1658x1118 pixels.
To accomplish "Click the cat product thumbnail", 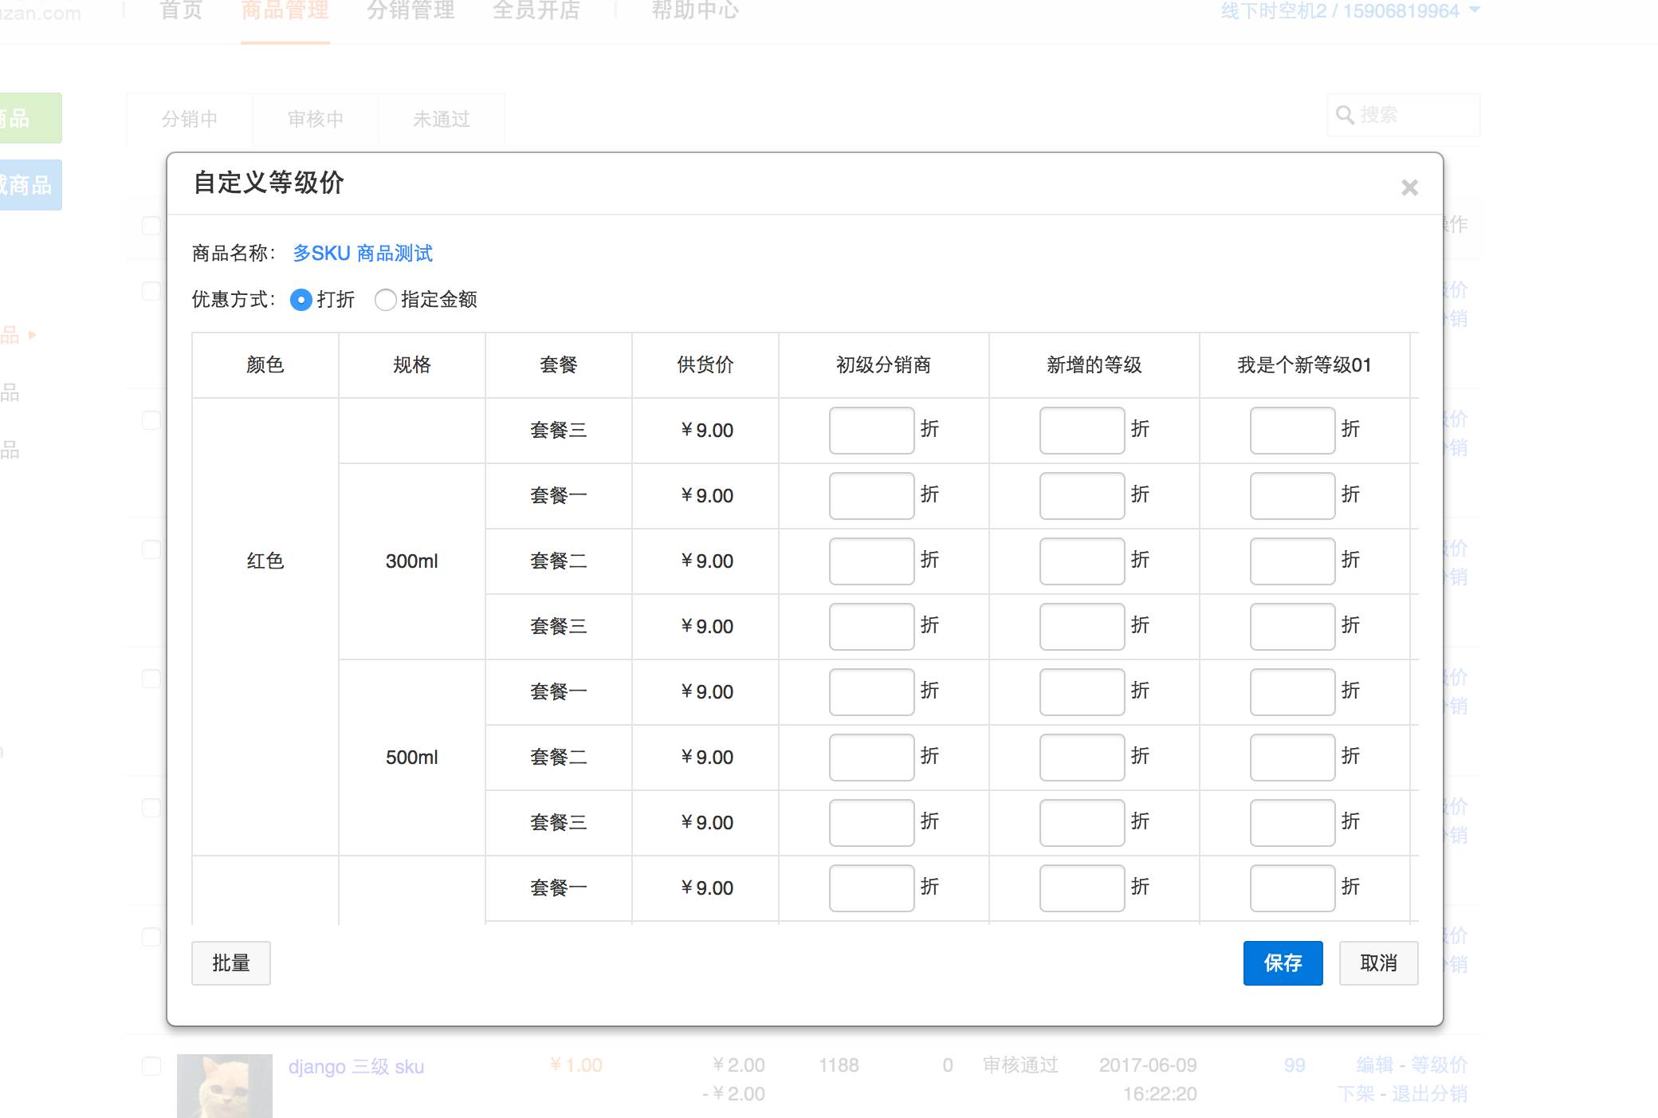I will [x=225, y=1085].
